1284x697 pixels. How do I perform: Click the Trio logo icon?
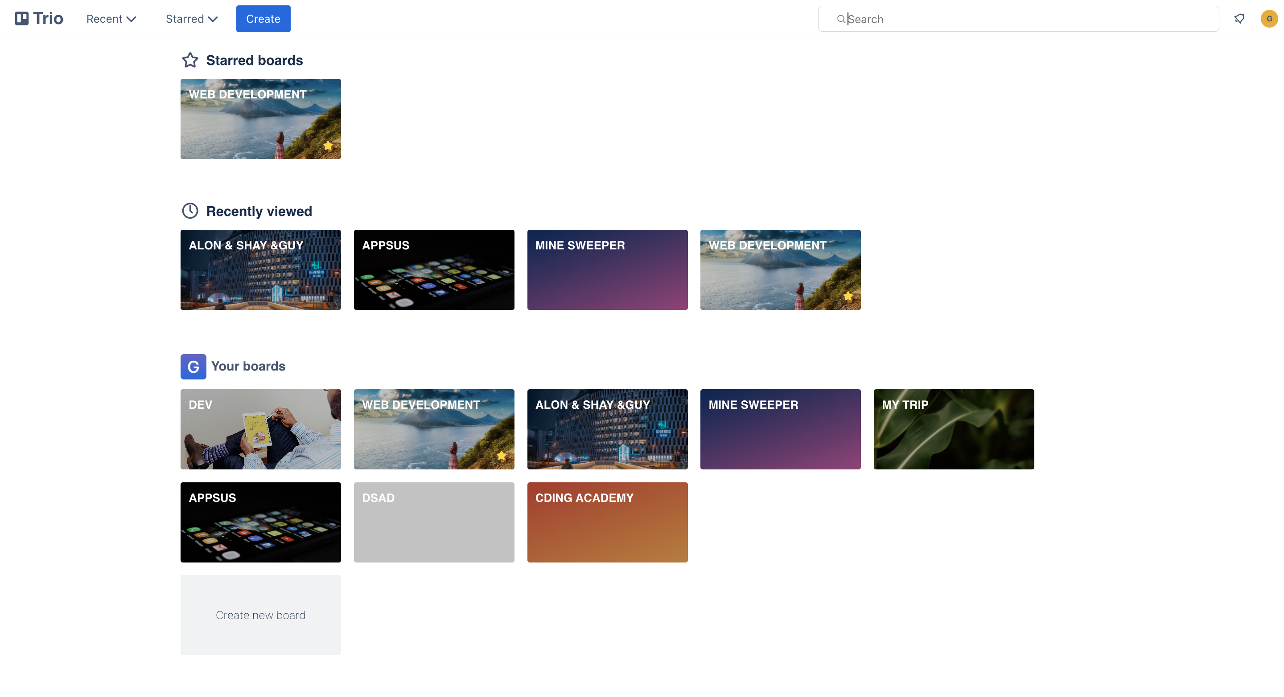(x=21, y=18)
